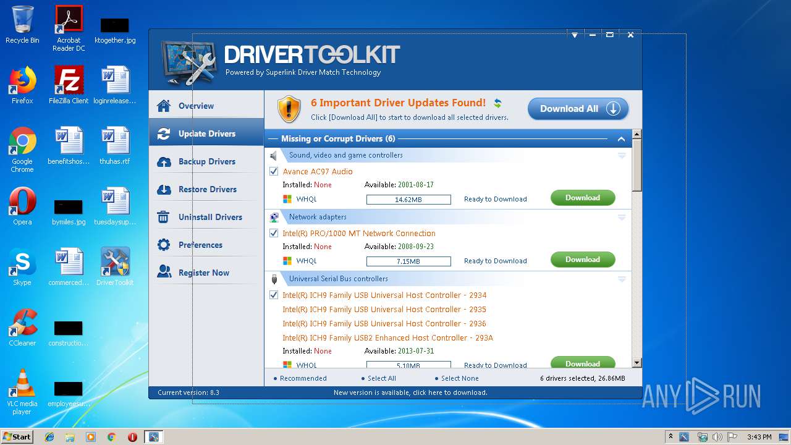Open the Overview home icon in sidebar
Screen dimensions: 791x445
tap(164, 106)
